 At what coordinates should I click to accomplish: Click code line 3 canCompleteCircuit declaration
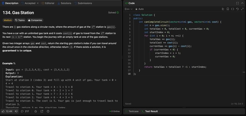(180, 22)
